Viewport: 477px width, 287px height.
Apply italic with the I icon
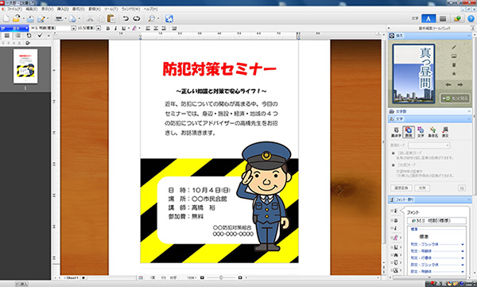115,29
